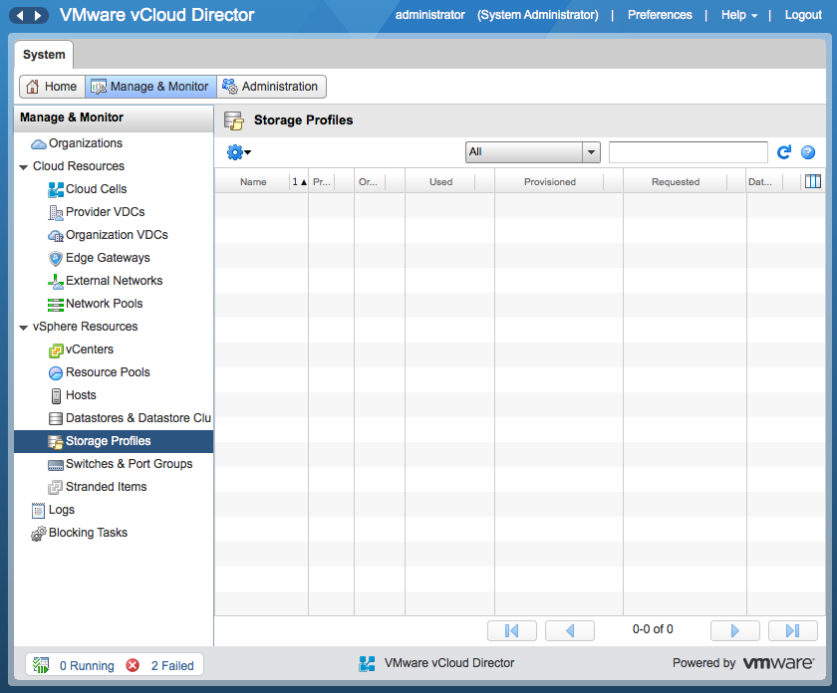This screenshot has width=837, height=693.
Task: Click the Logout link
Action: tap(803, 15)
